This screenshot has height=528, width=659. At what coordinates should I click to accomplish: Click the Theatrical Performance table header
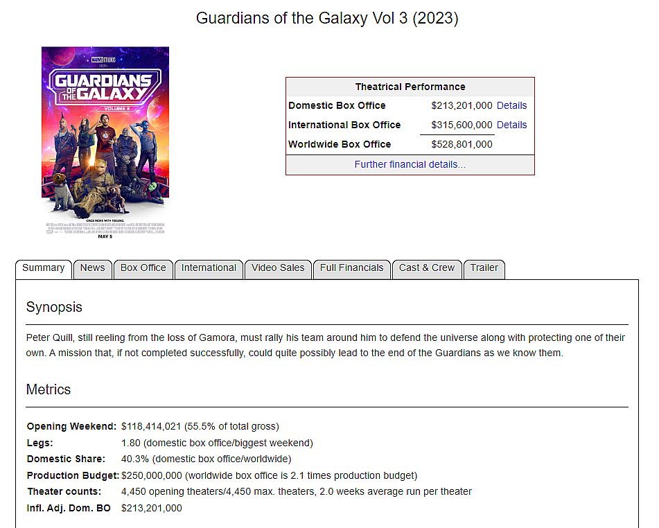[x=410, y=87]
